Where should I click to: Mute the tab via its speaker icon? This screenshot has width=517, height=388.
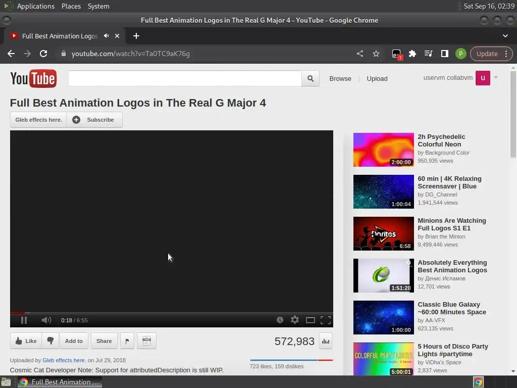(x=106, y=36)
